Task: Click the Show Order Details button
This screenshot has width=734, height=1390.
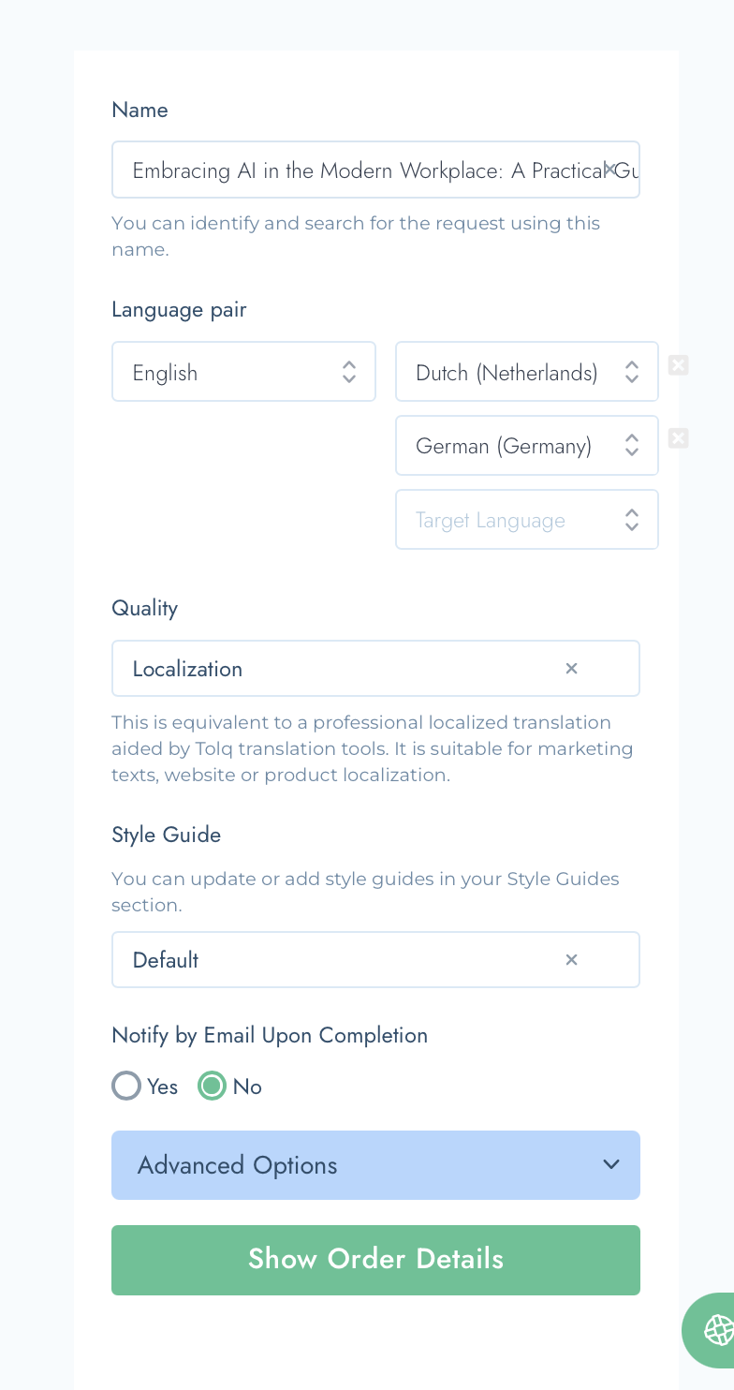Action: [x=375, y=1260]
